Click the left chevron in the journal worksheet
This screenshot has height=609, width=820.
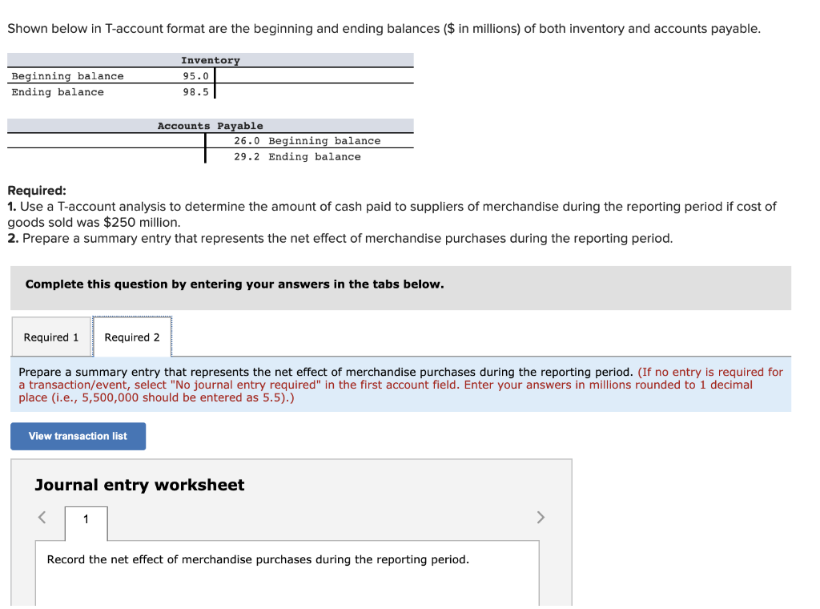pyautogui.click(x=41, y=518)
